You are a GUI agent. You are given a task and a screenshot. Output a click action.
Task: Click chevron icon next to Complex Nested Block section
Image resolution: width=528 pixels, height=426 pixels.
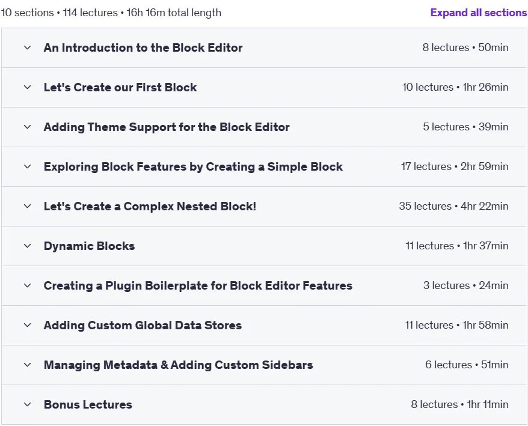(x=28, y=206)
